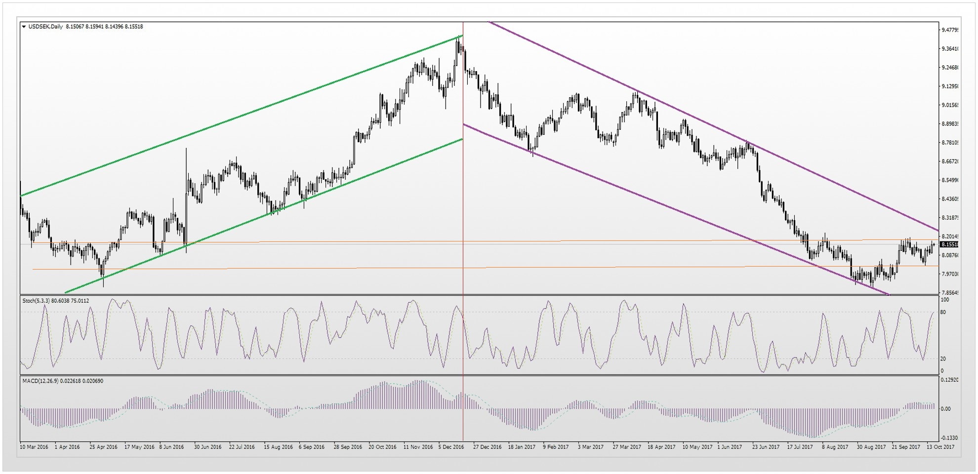Click the 9.3641 price scale label
Viewport: 978px width, 474px height.
pyautogui.click(x=950, y=48)
